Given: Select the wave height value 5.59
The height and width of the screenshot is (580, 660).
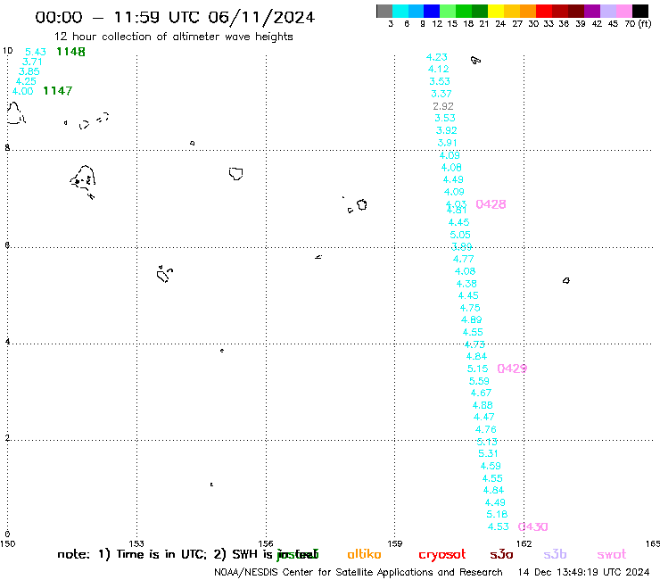Looking at the screenshot, I should (479, 381).
